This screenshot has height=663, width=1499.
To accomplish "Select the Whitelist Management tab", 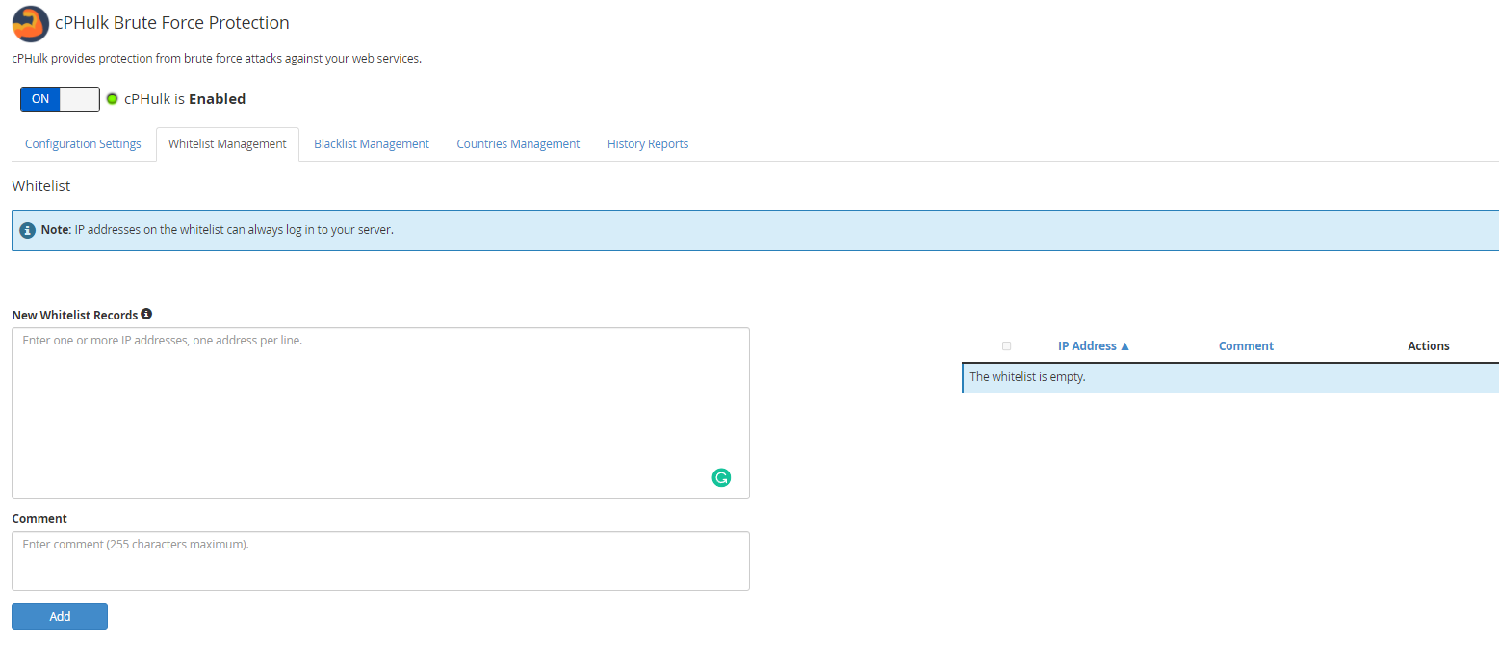I will point(227,144).
